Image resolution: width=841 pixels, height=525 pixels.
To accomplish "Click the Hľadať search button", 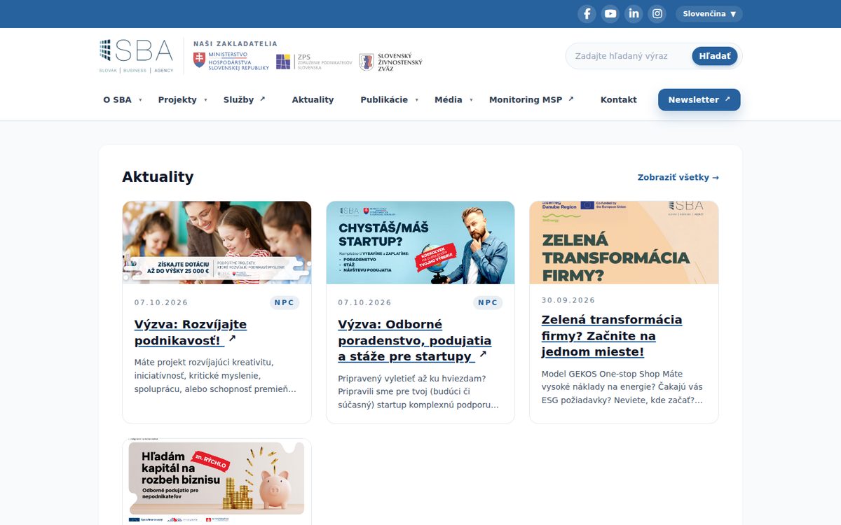I will 714,56.
